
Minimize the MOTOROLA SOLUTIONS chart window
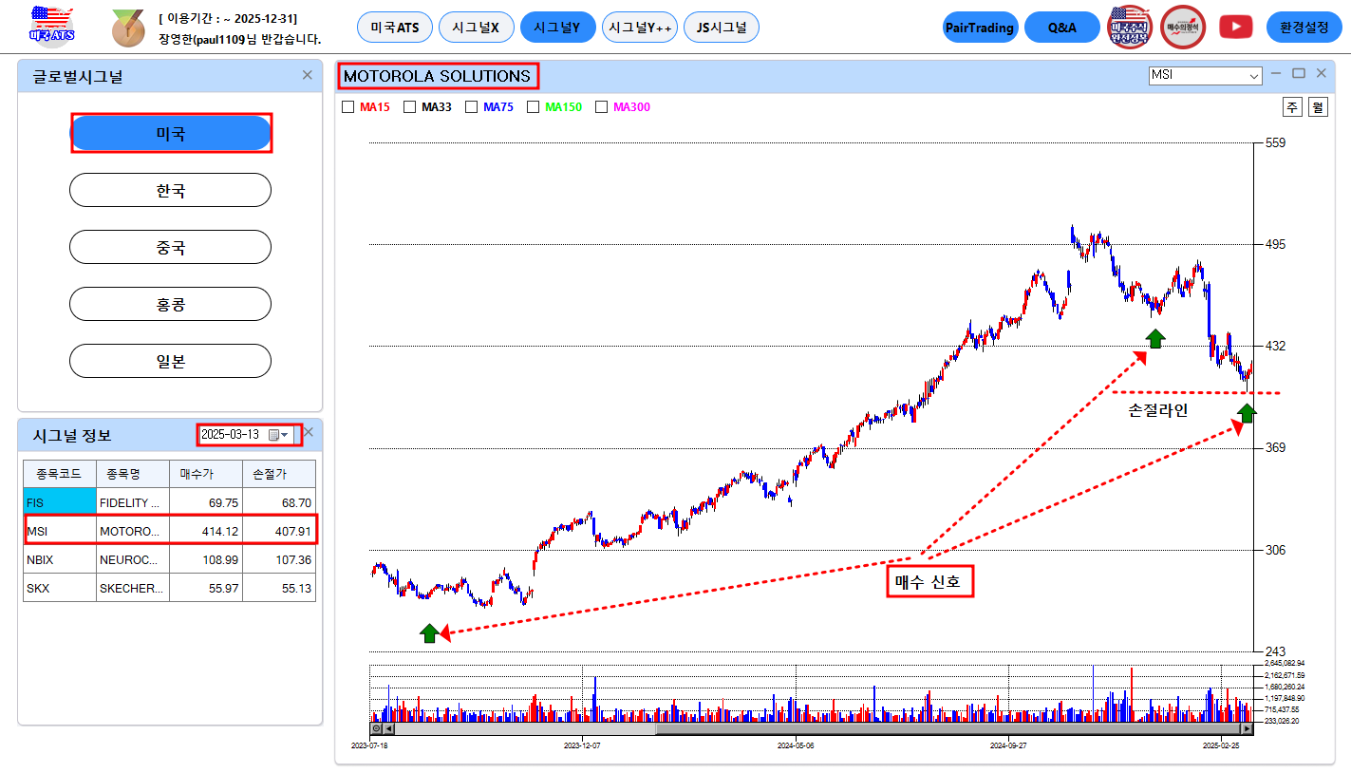1277,73
